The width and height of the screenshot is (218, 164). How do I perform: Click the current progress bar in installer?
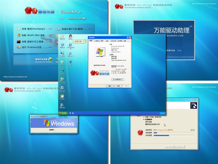(174, 133)
